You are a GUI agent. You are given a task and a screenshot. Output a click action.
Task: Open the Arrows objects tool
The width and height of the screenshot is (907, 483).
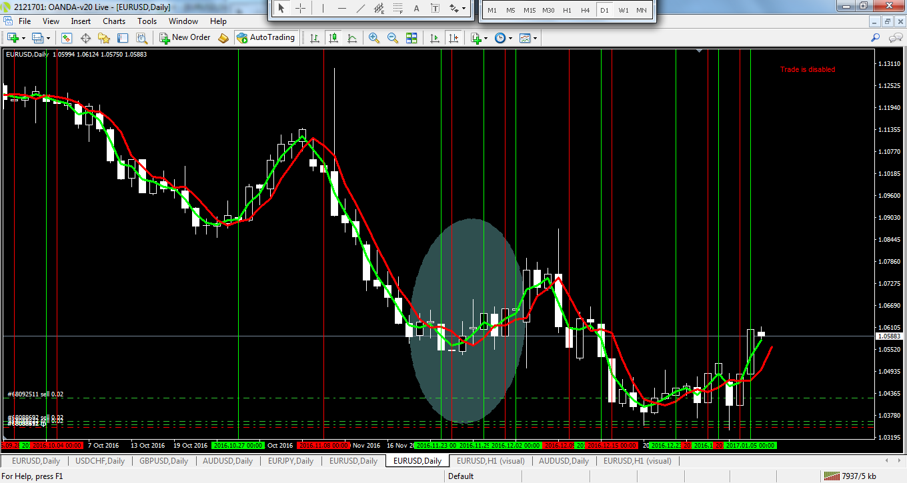(x=454, y=9)
